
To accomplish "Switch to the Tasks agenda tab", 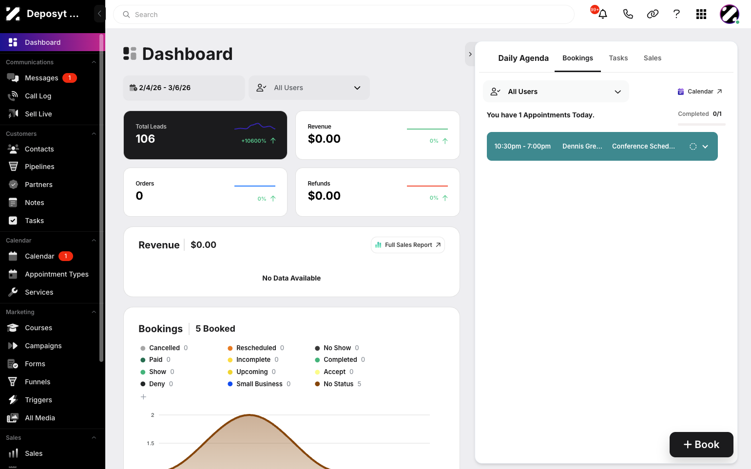I will point(618,58).
